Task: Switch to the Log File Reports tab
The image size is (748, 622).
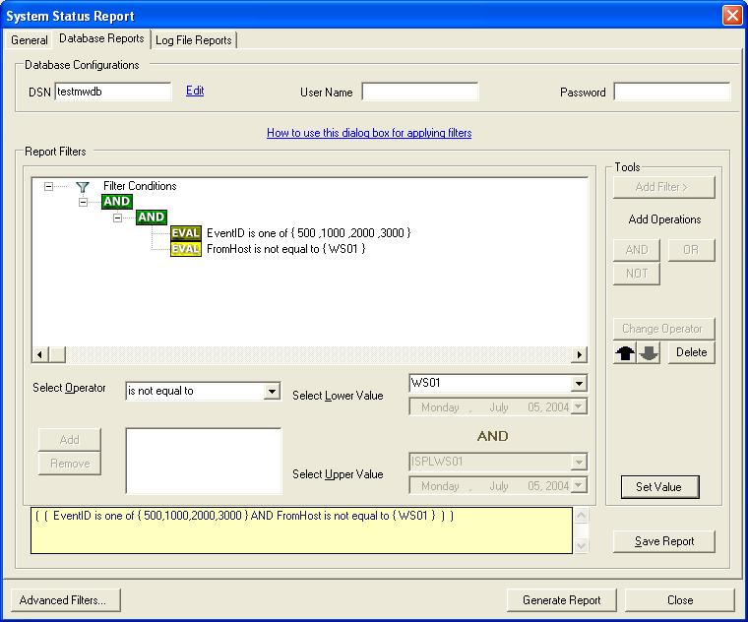Action: (x=194, y=40)
